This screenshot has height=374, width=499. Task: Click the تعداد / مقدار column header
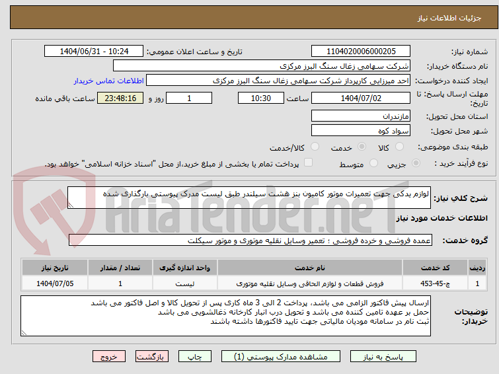(x=120, y=268)
